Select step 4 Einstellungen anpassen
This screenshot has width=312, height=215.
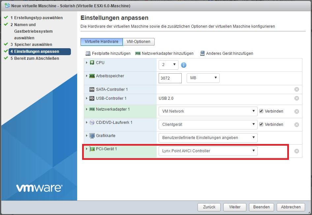coord(40,52)
